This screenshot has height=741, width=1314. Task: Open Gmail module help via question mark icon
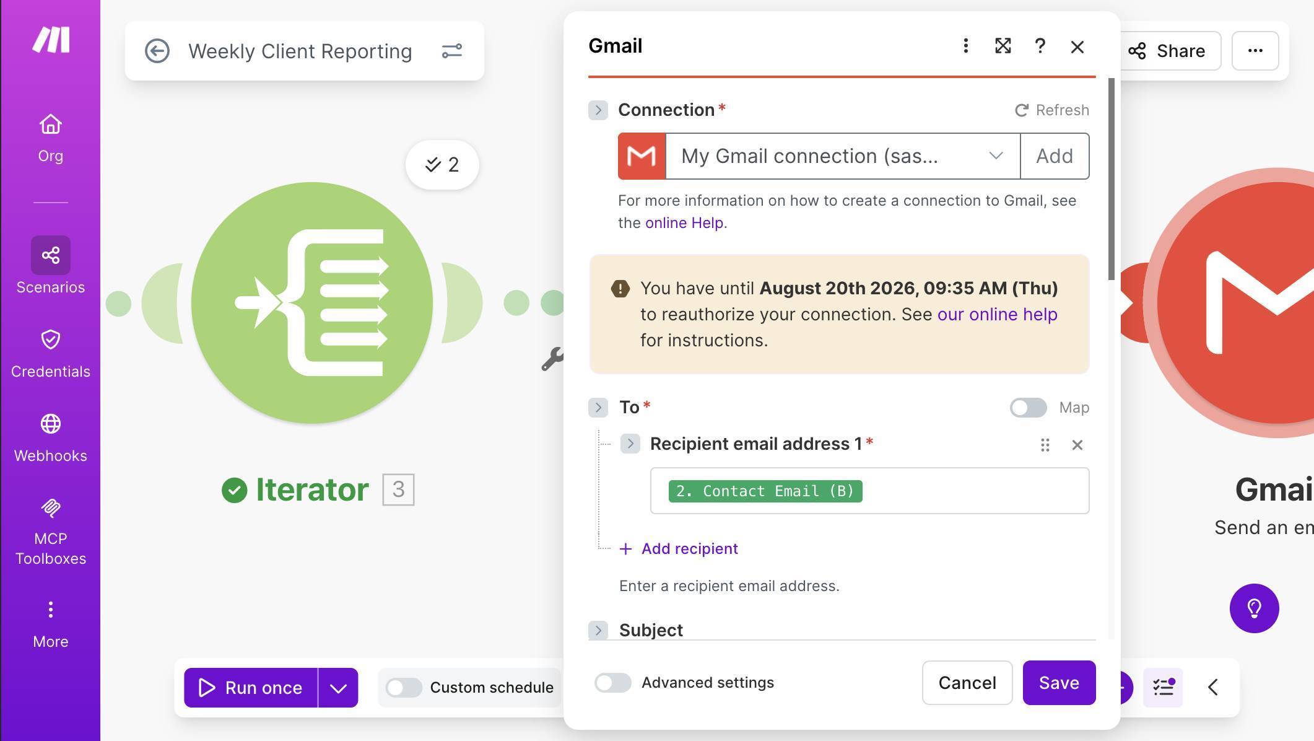click(1040, 46)
